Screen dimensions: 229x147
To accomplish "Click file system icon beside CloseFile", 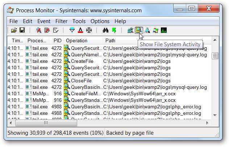I will [67, 81].
